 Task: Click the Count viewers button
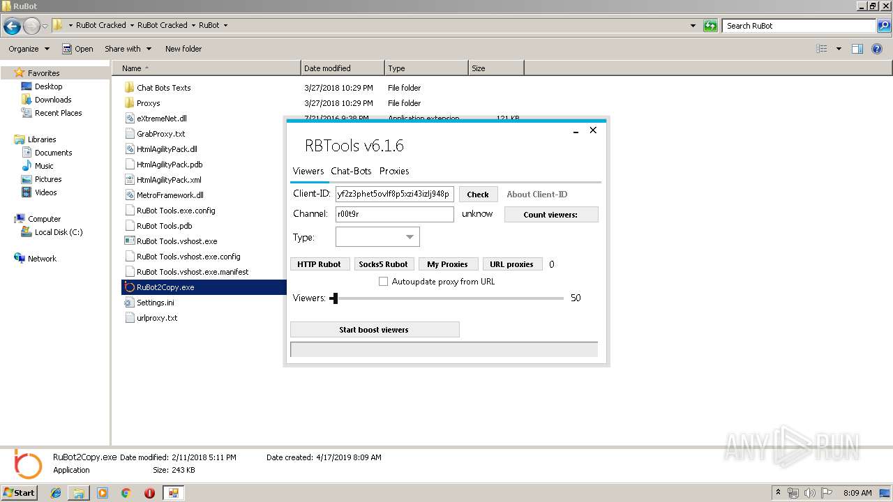(x=551, y=215)
